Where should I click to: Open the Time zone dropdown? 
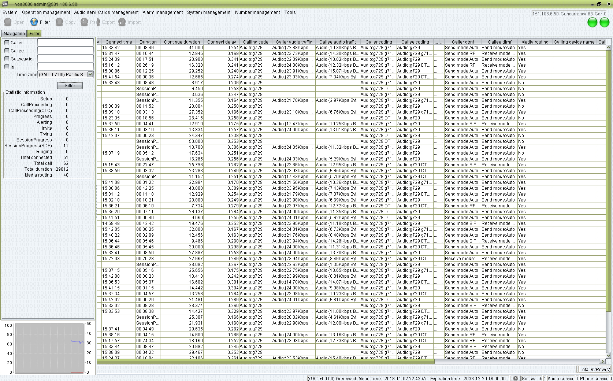[x=90, y=74]
